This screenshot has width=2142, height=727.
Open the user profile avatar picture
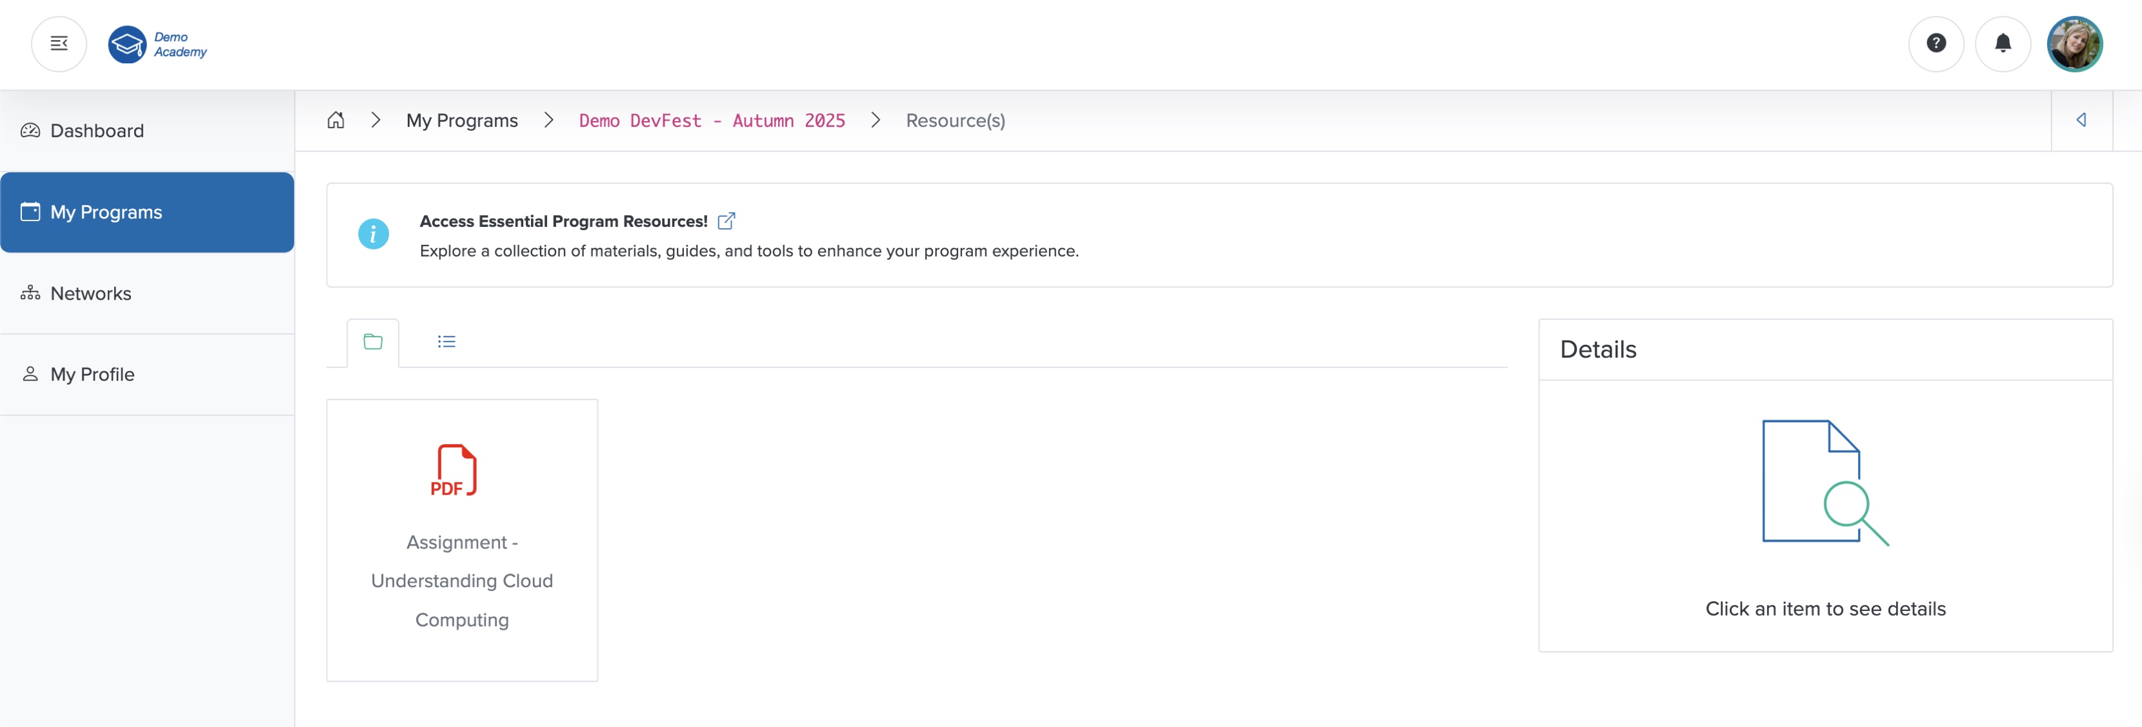click(x=2075, y=43)
